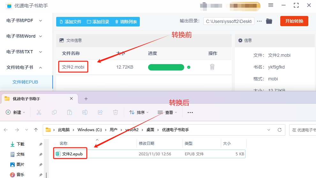Expand the 电子书转Word sidebar section
Viewport: 316px width, 178px height.
click(24, 36)
